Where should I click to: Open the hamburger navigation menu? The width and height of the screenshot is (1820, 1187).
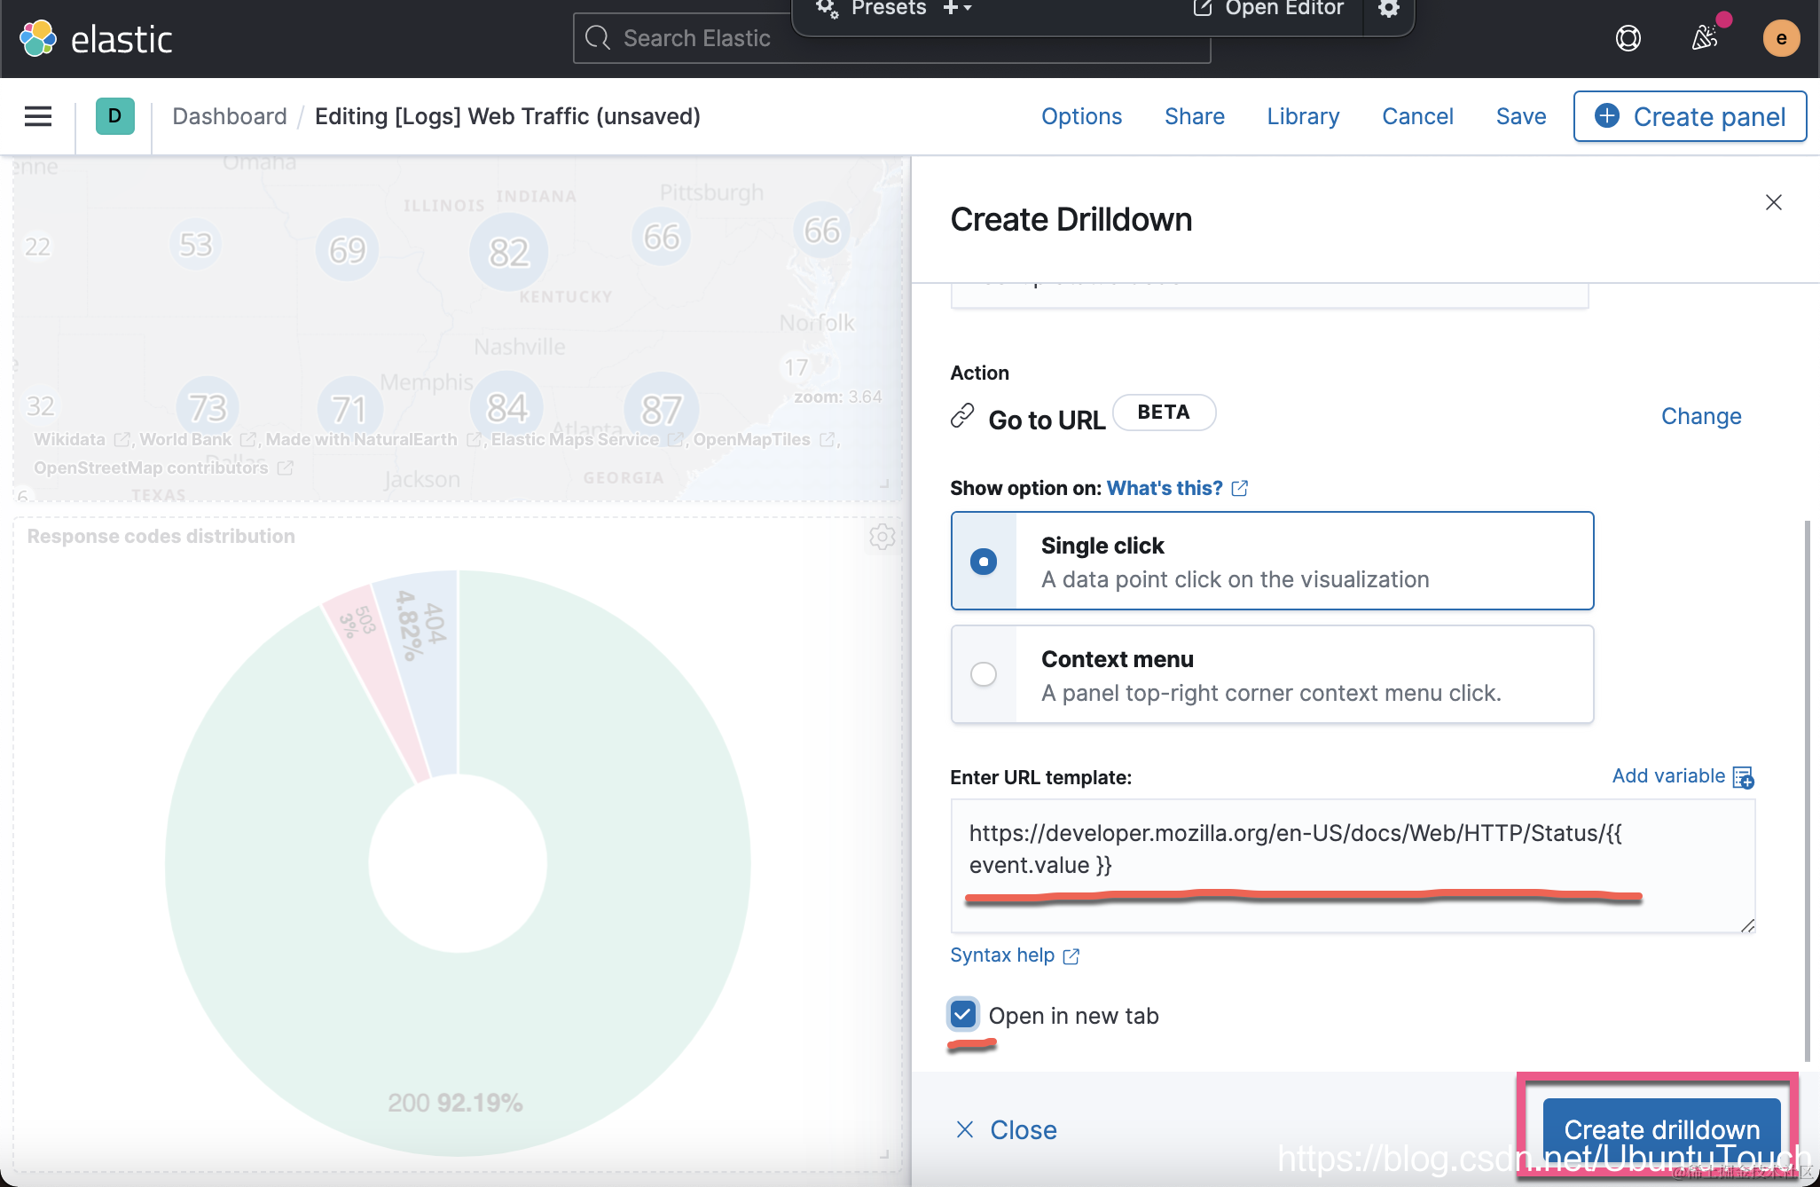pos(37,116)
